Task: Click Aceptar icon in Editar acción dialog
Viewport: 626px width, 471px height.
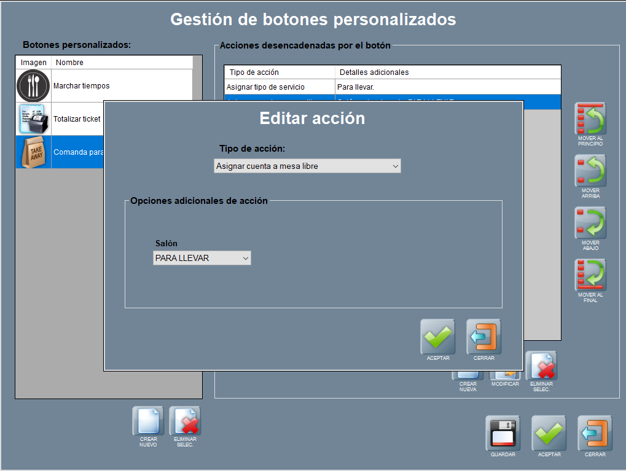Action: (x=437, y=337)
